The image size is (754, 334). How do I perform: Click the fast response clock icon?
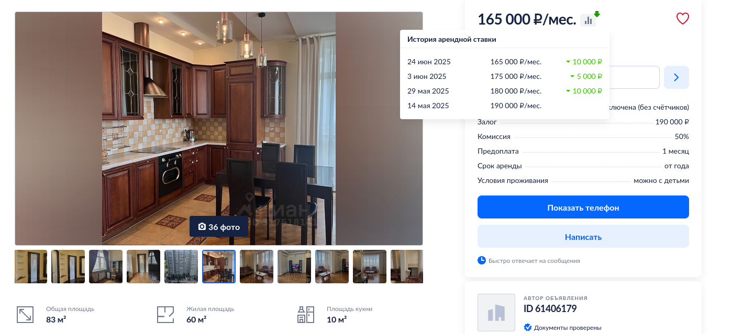coord(482,260)
